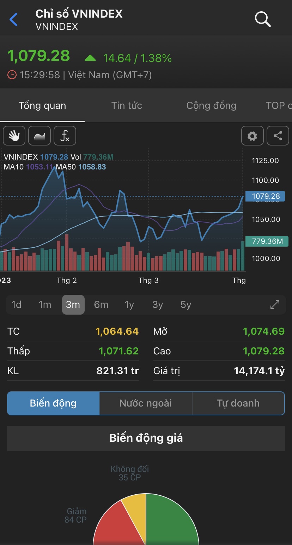Select the 1d time range

tap(17, 304)
